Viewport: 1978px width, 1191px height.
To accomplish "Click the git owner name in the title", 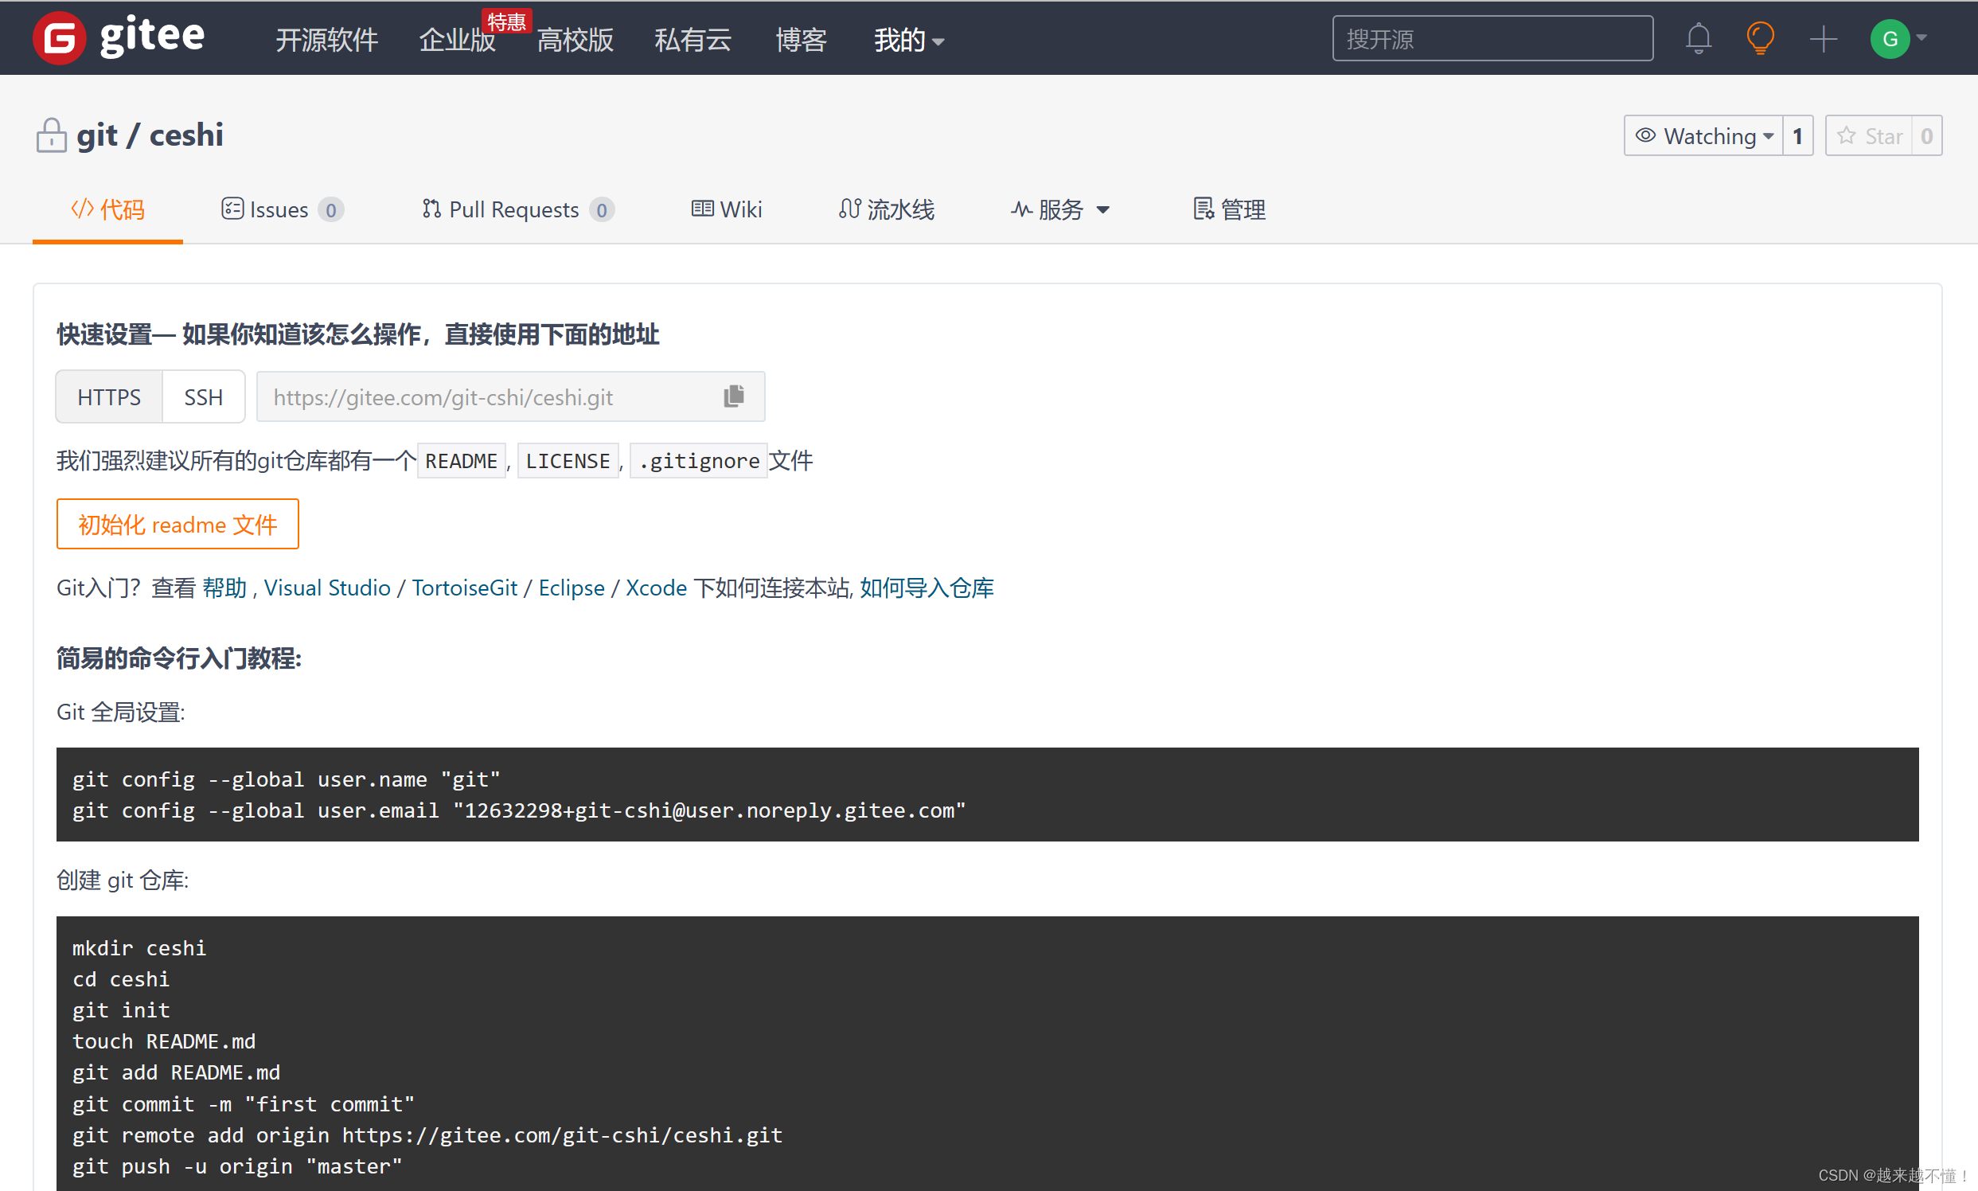I will (97, 135).
